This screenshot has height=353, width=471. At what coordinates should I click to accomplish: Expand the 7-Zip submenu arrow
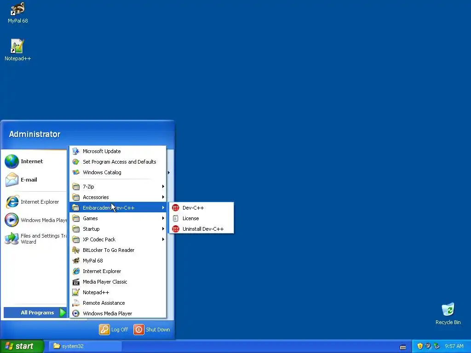(163, 187)
